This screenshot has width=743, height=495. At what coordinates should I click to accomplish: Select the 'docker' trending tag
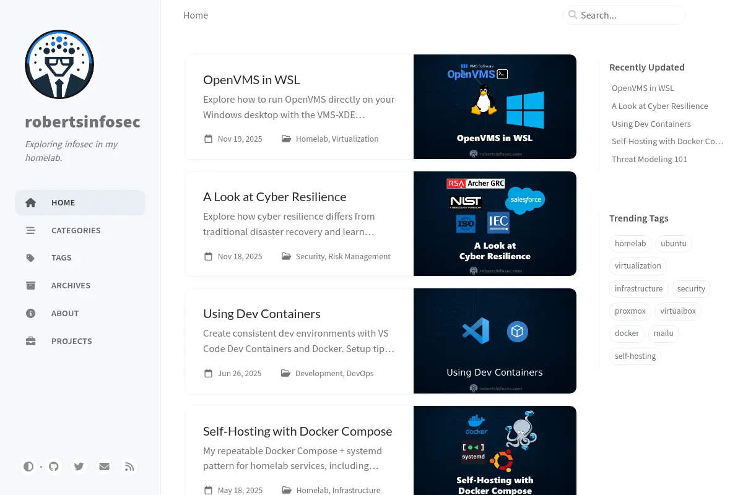tap(627, 333)
